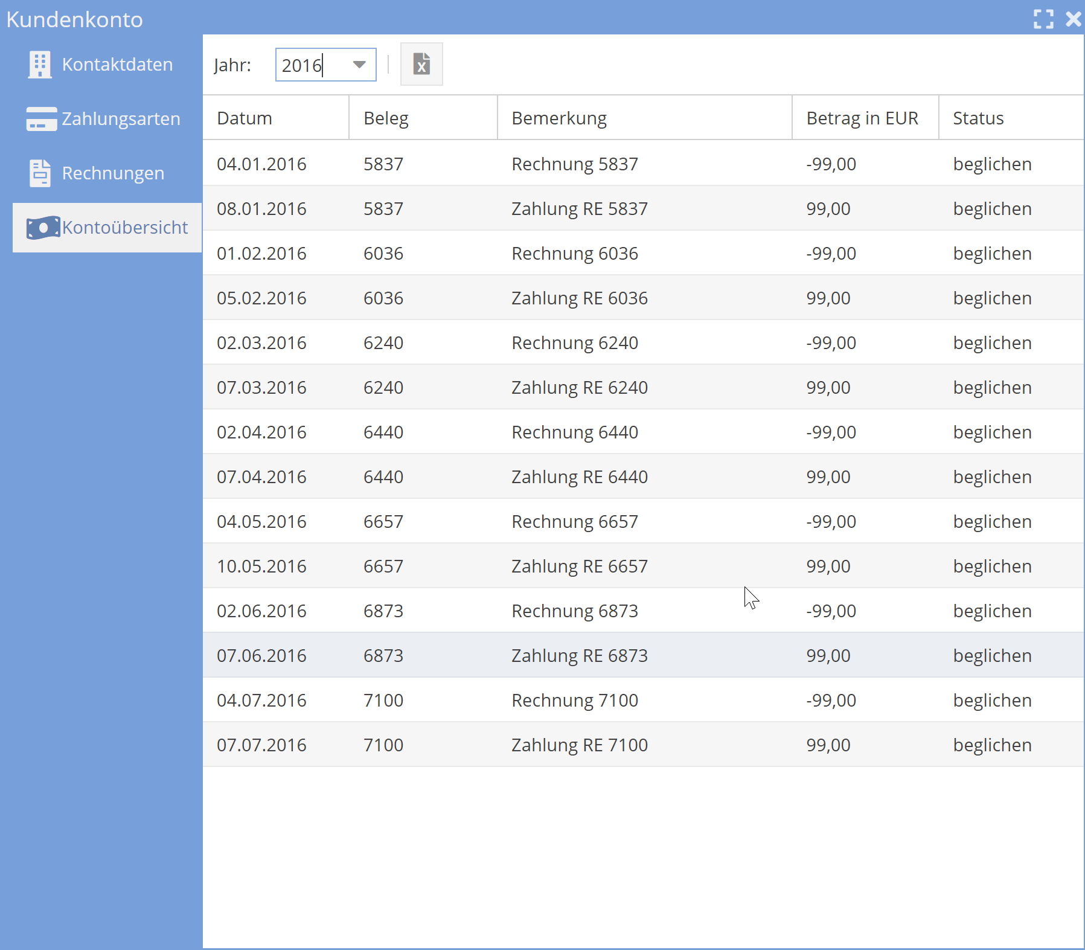Select remark Zahlung RE 6240
Image resolution: width=1085 pixels, height=950 pixels.
point(580,388)
